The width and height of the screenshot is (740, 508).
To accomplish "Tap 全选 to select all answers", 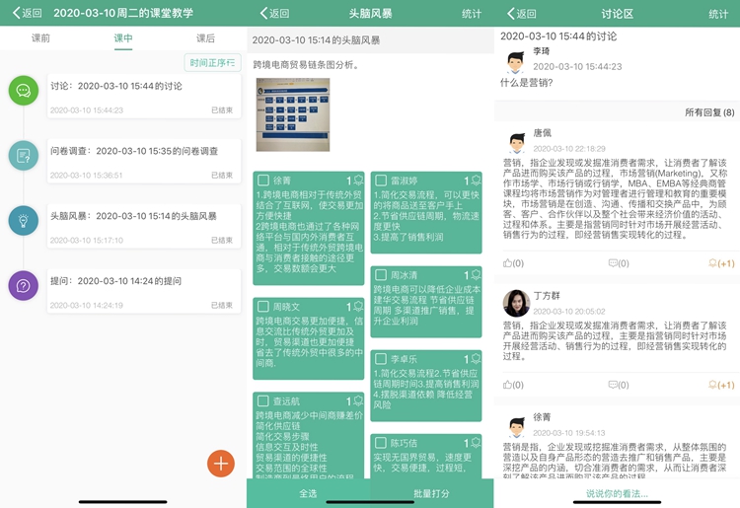I will point(308,493).
